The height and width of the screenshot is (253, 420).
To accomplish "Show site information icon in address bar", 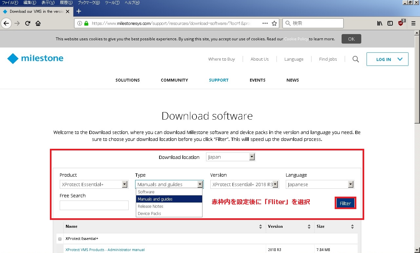I will [80, 23].
